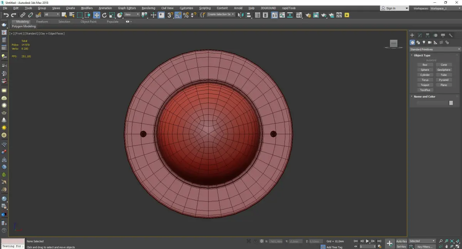Toggle the Angle Snap button

pos(178,15)
